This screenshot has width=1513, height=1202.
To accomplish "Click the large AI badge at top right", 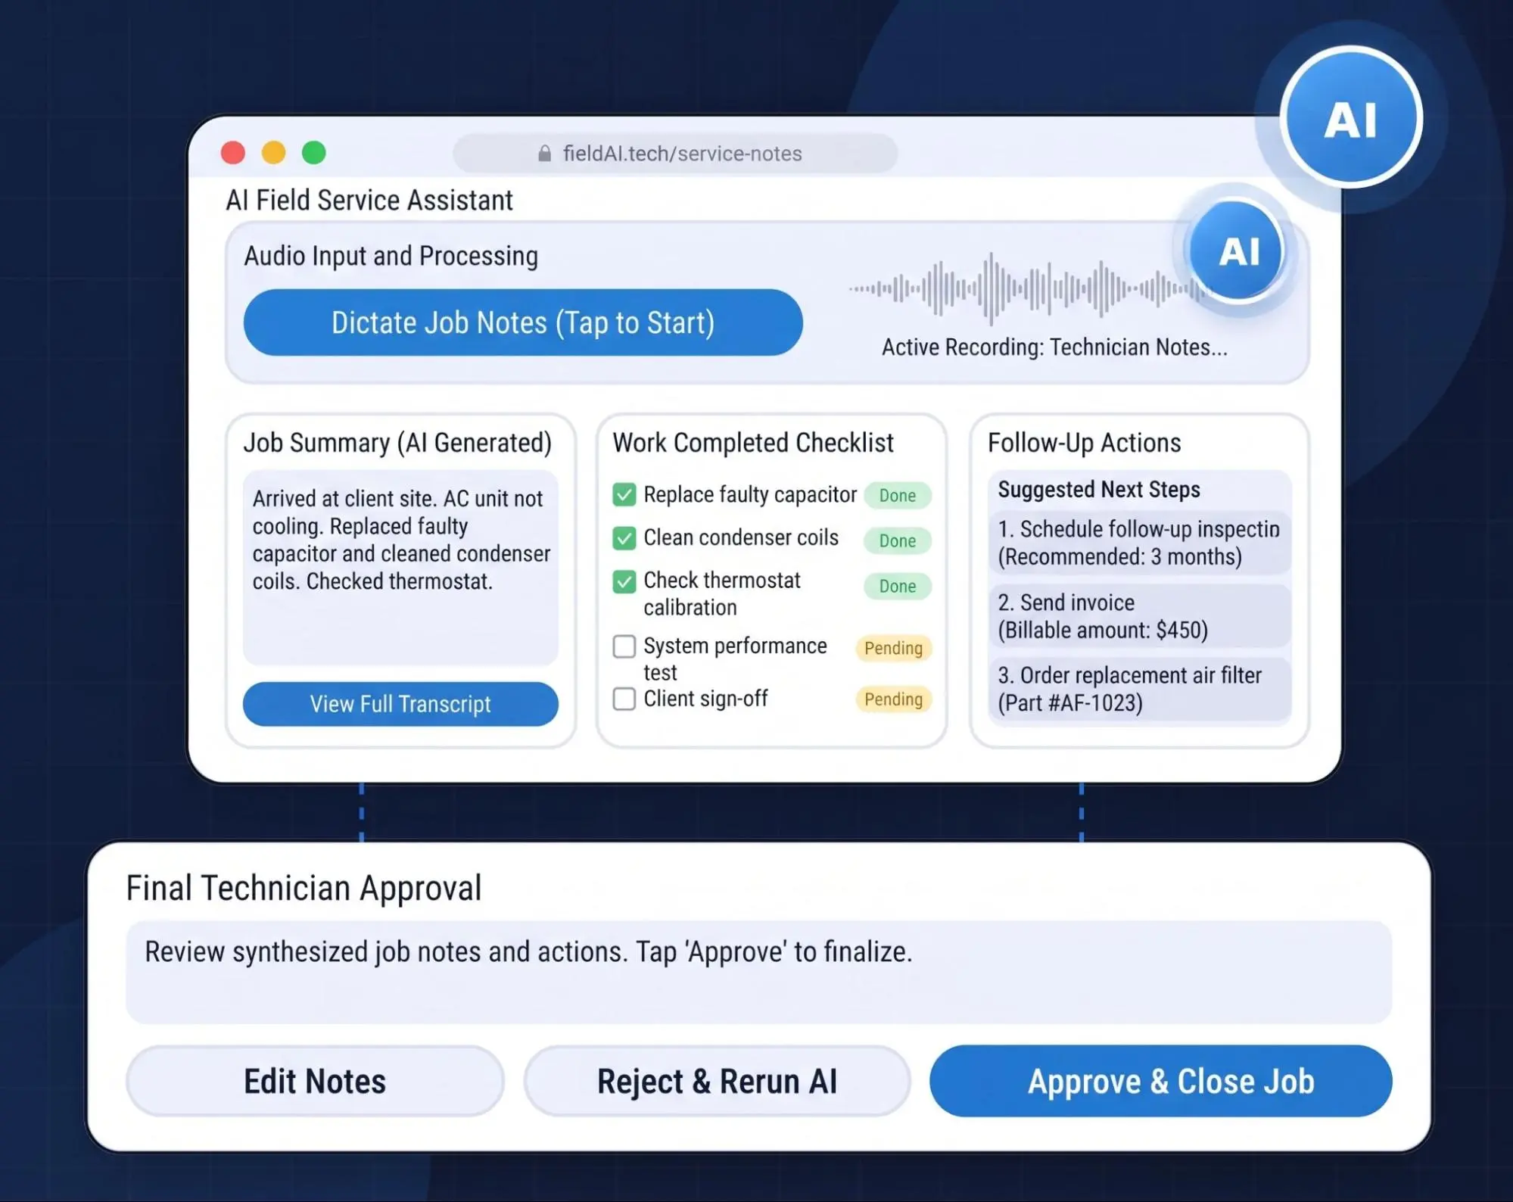I will click(1351, 118).
